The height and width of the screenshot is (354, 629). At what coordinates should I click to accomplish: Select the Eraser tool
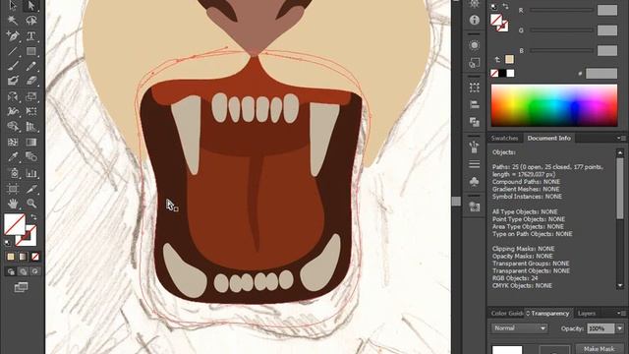(30, 81)
